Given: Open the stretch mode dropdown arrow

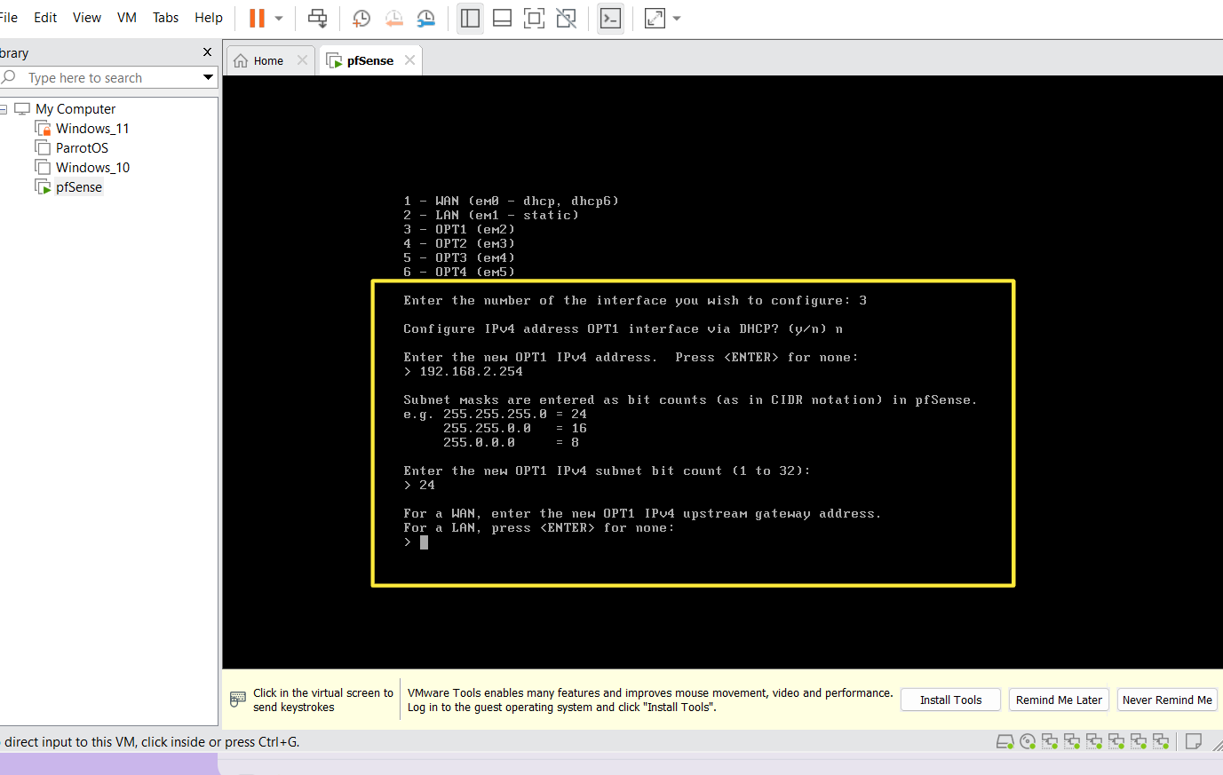Looking at the screenshot, I should pyautogui.click(x=677, y=18).
